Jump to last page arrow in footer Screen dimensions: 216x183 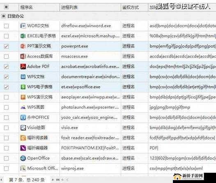pos(58,180)
